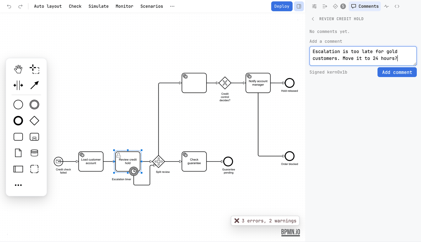421x242 pixels.
Task: Click into the comment text field
Action: [363, 56]
